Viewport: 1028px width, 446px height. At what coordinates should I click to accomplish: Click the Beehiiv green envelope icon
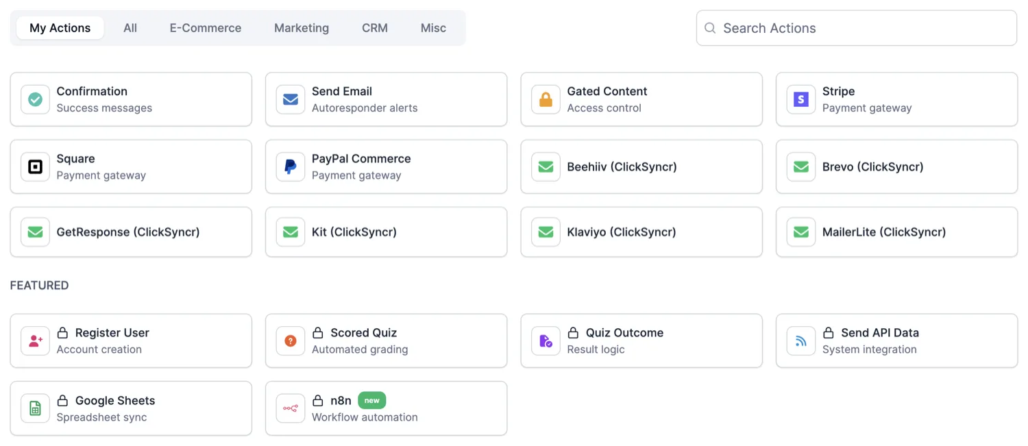tap(546, 166)
